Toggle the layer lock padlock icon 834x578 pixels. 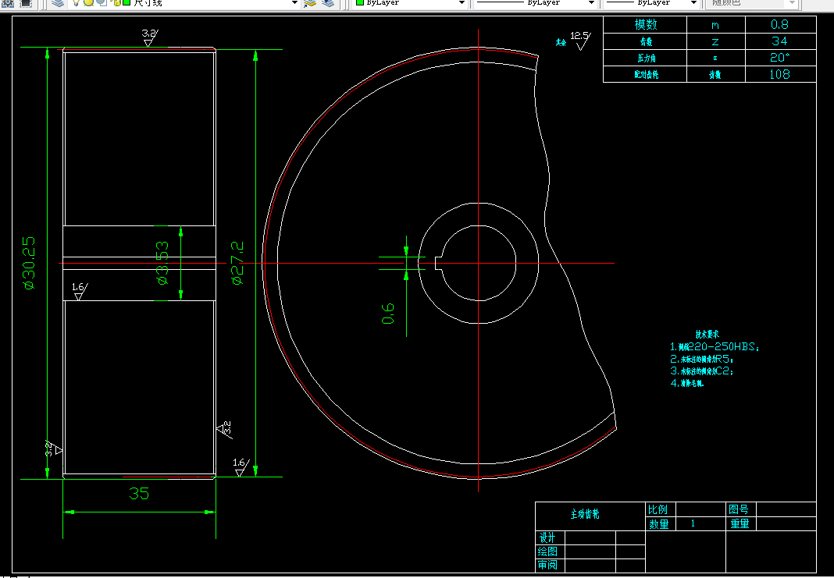116,2
